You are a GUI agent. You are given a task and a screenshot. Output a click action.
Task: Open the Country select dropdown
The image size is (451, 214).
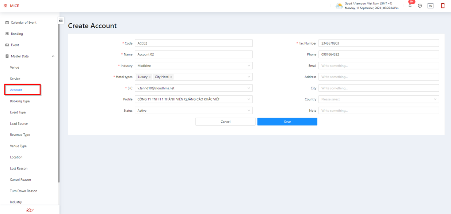[378, 99]
